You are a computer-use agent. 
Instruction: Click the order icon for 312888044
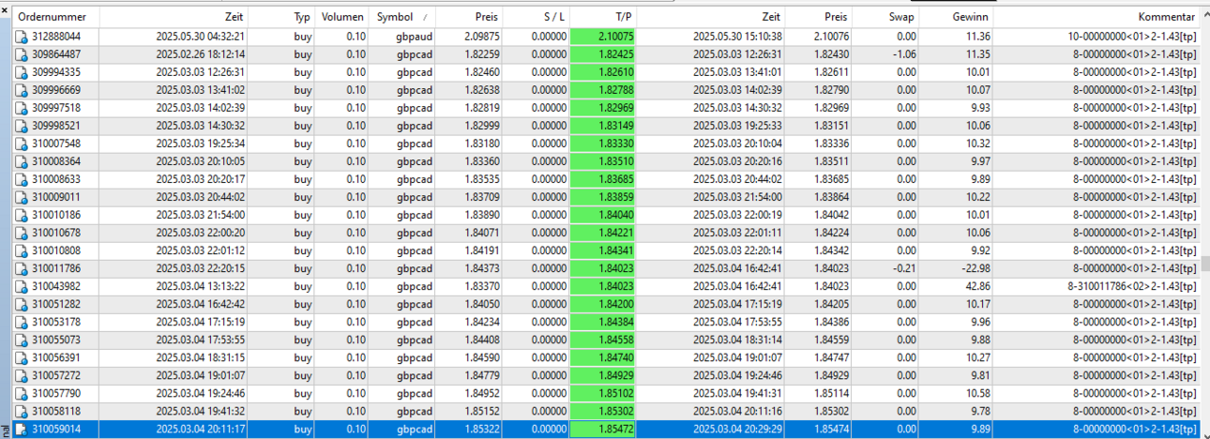23,37
